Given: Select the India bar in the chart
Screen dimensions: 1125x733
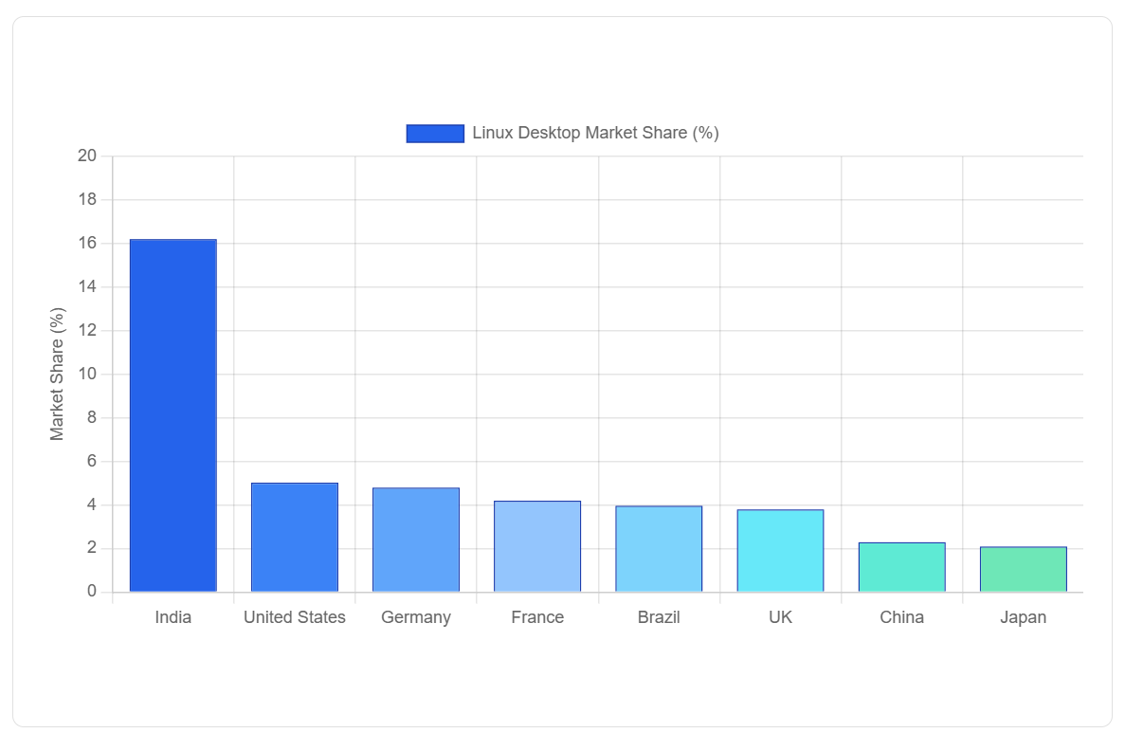Looking at the screenshot, I should pos(172,415).
